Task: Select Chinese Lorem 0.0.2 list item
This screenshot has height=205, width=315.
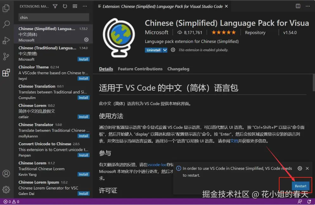Action: pos(53,111)
